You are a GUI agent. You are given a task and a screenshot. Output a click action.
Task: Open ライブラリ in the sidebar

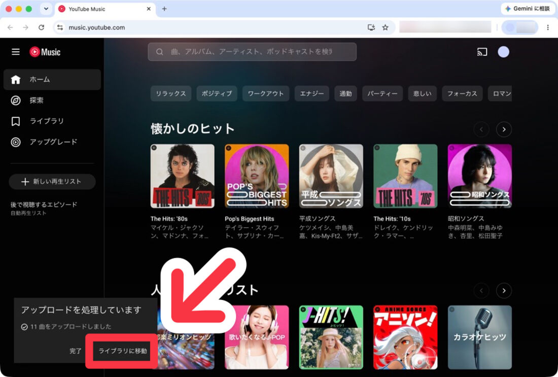[52, 121]
